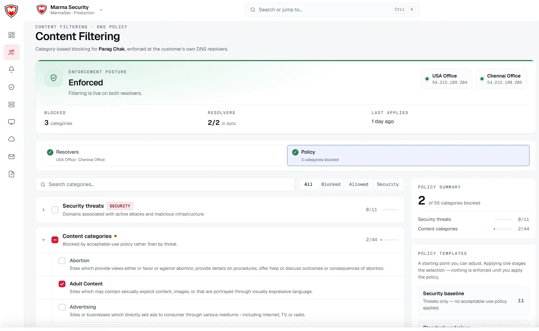Click the Content categories 2/44 progress bar
Screen dimensions: 539x331
click(x=390, y=240)
